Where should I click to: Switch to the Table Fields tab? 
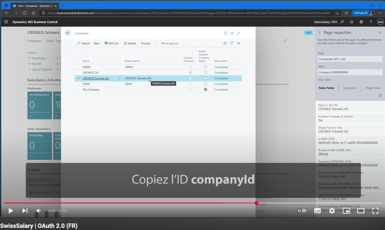click(x=326, y=88)
